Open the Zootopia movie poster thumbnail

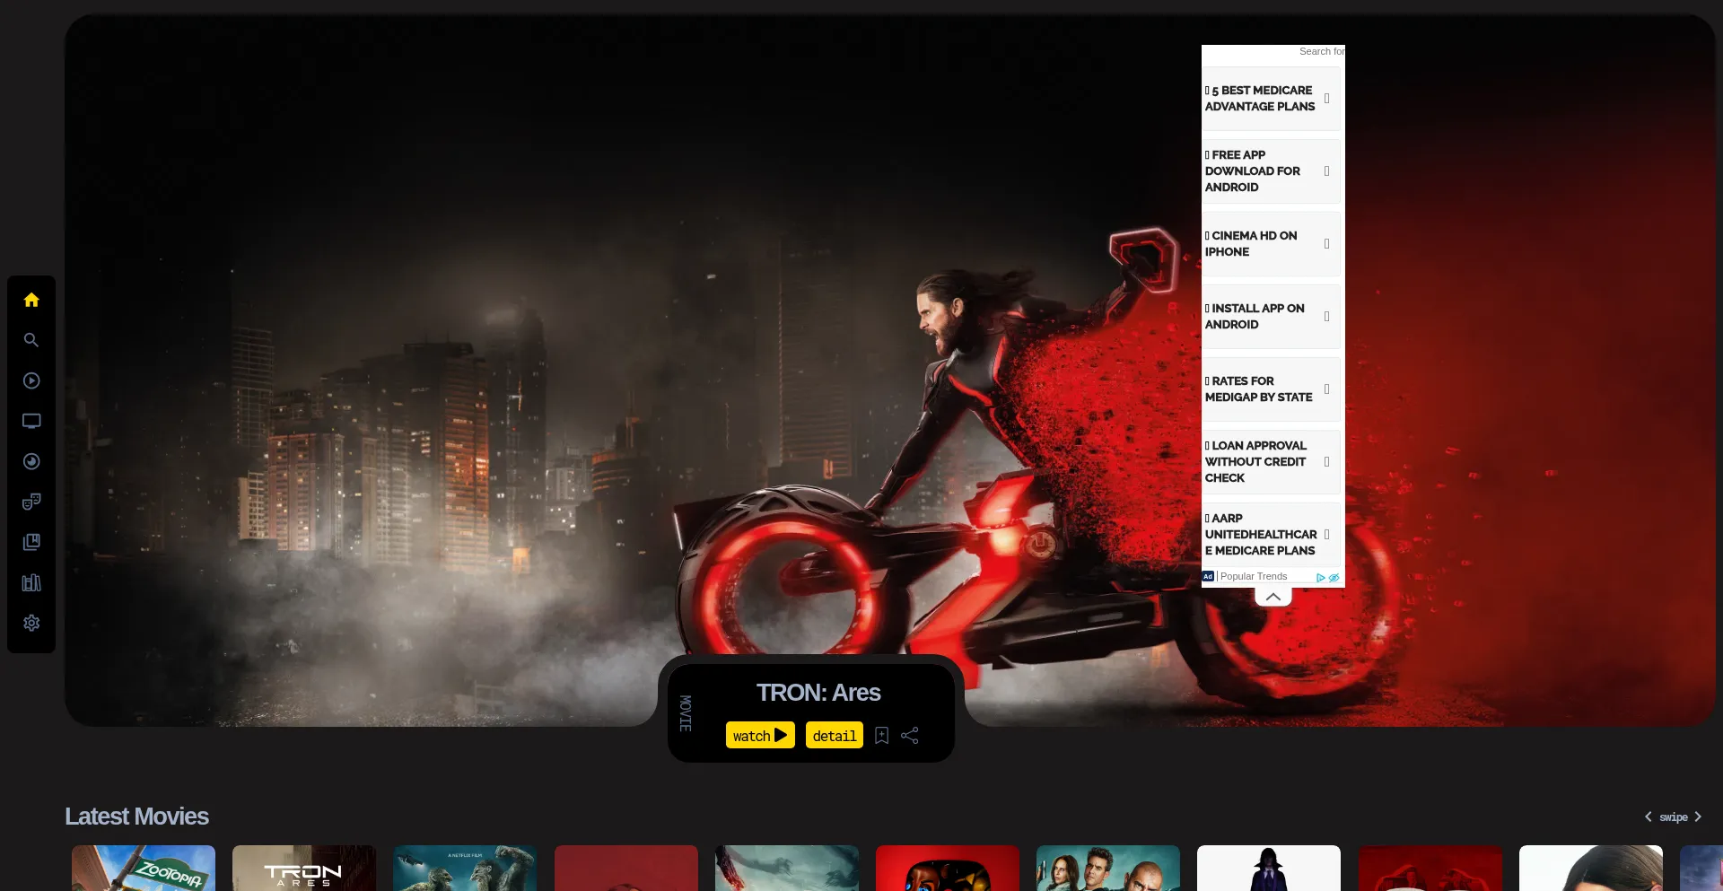coord(144,868)
